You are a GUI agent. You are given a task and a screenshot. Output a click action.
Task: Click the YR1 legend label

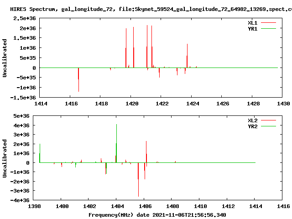tap(252, 29)
